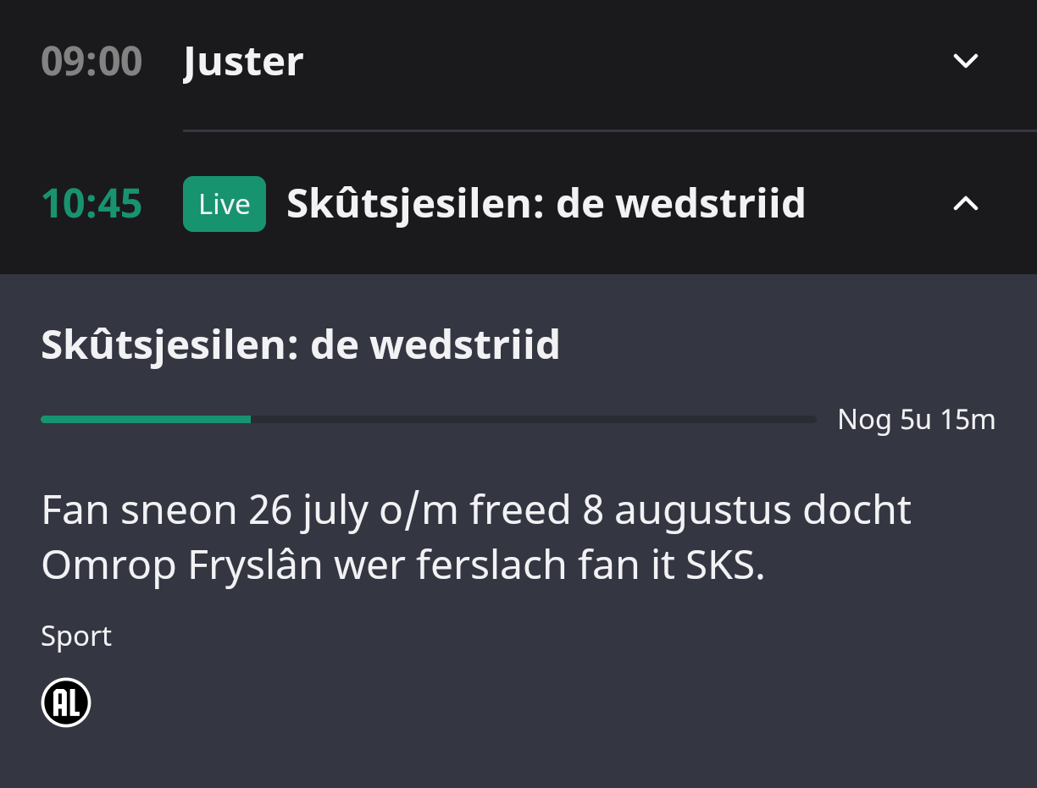Open the Juster program entry
1037x788 pixels.
coord(243,62)
